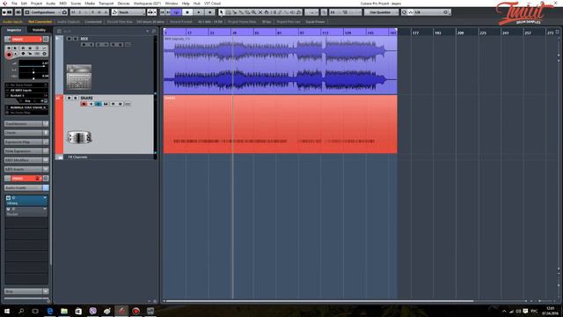The width and height of the screenshot is (563, 317).
Task: Open the Project menu
Action: point(36,4)
